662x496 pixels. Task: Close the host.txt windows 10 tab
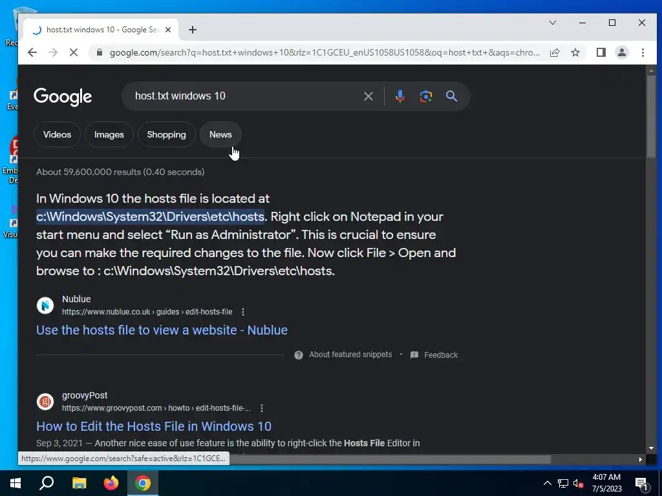click(168, 30)
